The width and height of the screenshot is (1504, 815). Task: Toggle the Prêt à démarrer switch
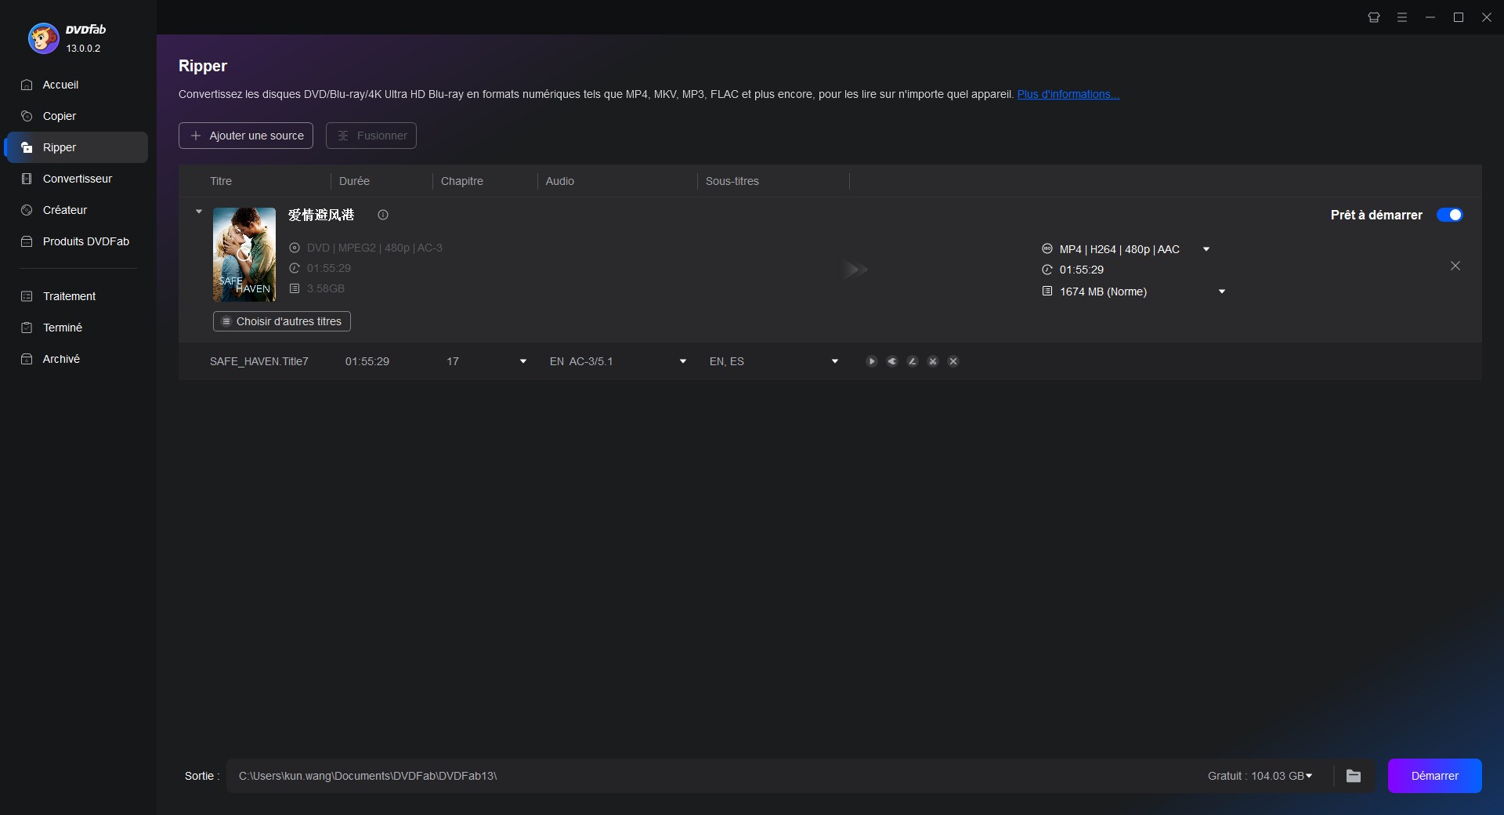pyautogui.click(x=1449, y=215)
